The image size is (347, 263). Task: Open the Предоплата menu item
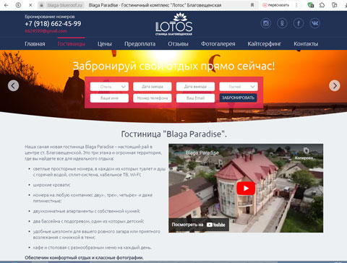pyautogui.click(x=140, y=44)
